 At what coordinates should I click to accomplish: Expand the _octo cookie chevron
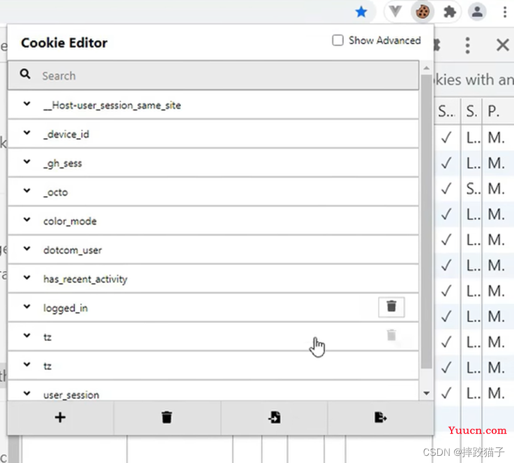(x=27, y=190)
